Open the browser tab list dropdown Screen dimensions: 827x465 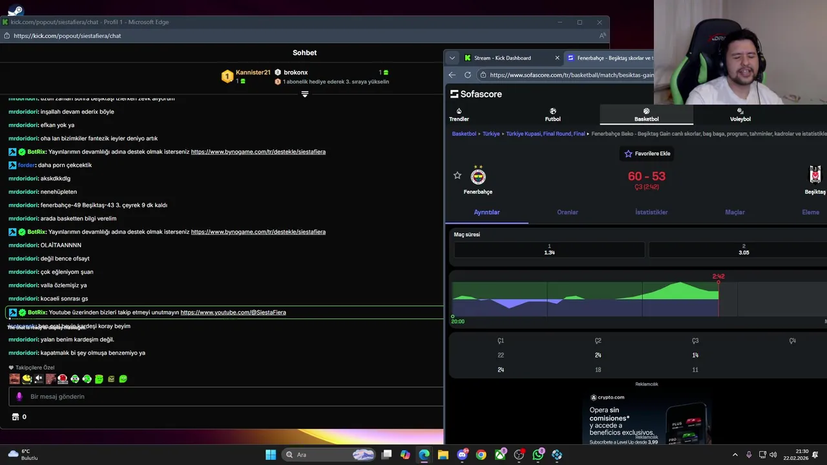(452, 58)
